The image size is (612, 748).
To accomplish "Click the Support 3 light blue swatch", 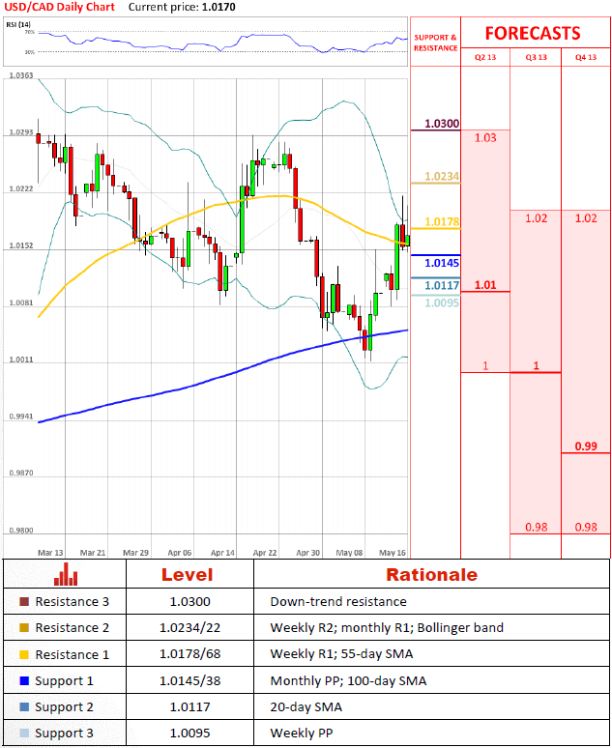I will coord(24,734).
